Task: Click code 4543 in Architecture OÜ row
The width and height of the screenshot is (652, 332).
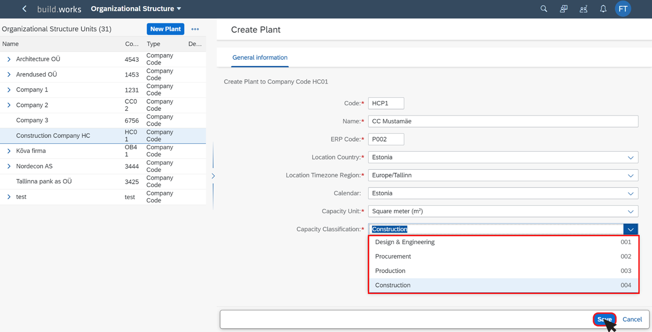Action: [132, 59]
